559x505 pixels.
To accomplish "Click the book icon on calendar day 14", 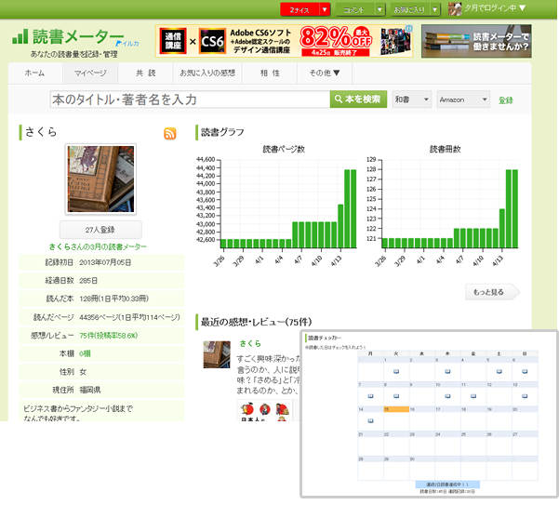I will coord(370,420).
